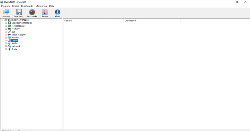
Task: Select Central Processor(s) in the tree
Action: [x=22, y=23]
